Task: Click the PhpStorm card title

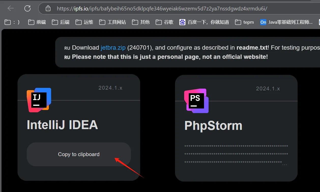Action: click(x=213, y=126)
